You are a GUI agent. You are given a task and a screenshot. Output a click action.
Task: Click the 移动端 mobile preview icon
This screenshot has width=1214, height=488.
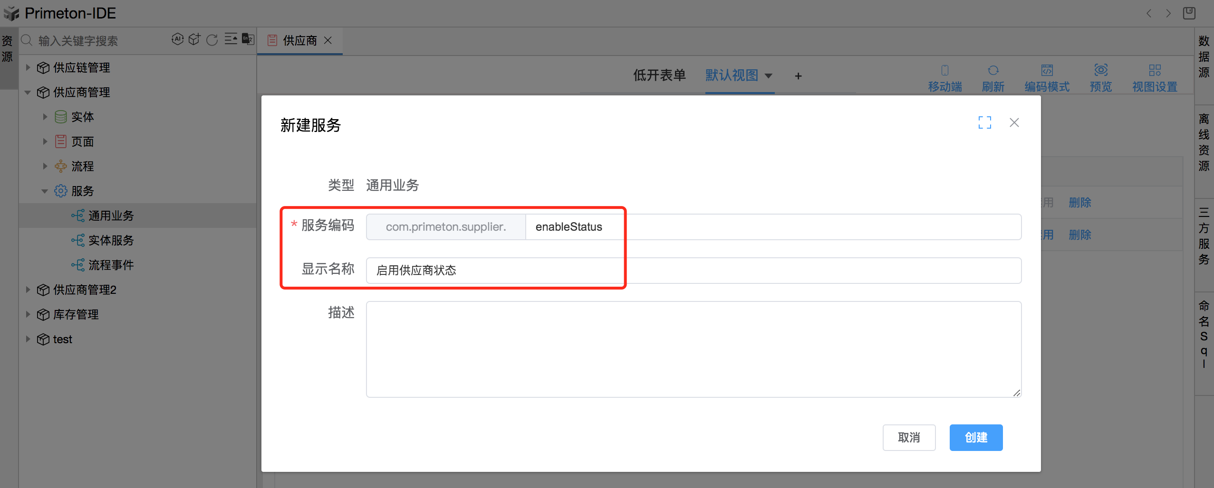944,77
